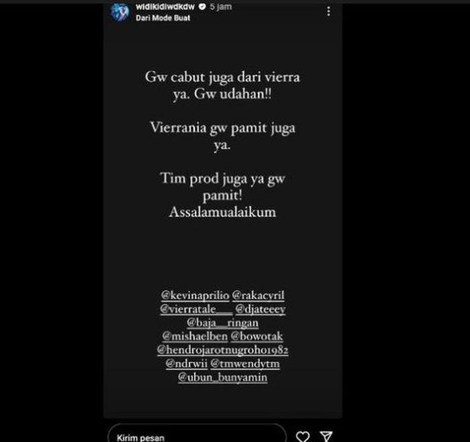Open the @kevinaprilio mention
The width and height of the screenshot is (470, 442).
pos(195,295)
